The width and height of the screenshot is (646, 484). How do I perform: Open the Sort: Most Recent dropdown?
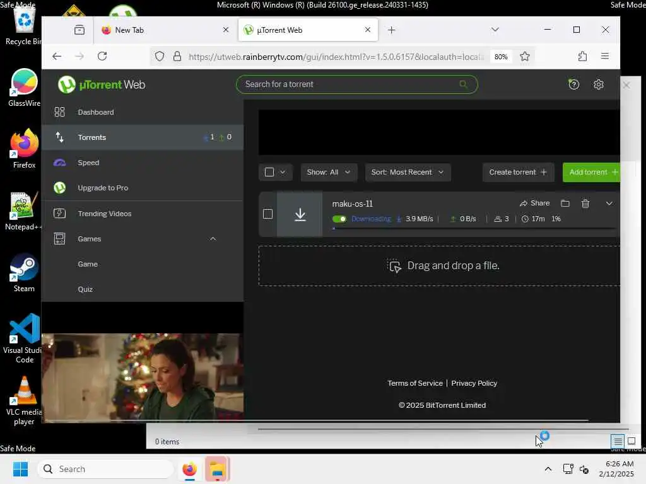(408, 172)
